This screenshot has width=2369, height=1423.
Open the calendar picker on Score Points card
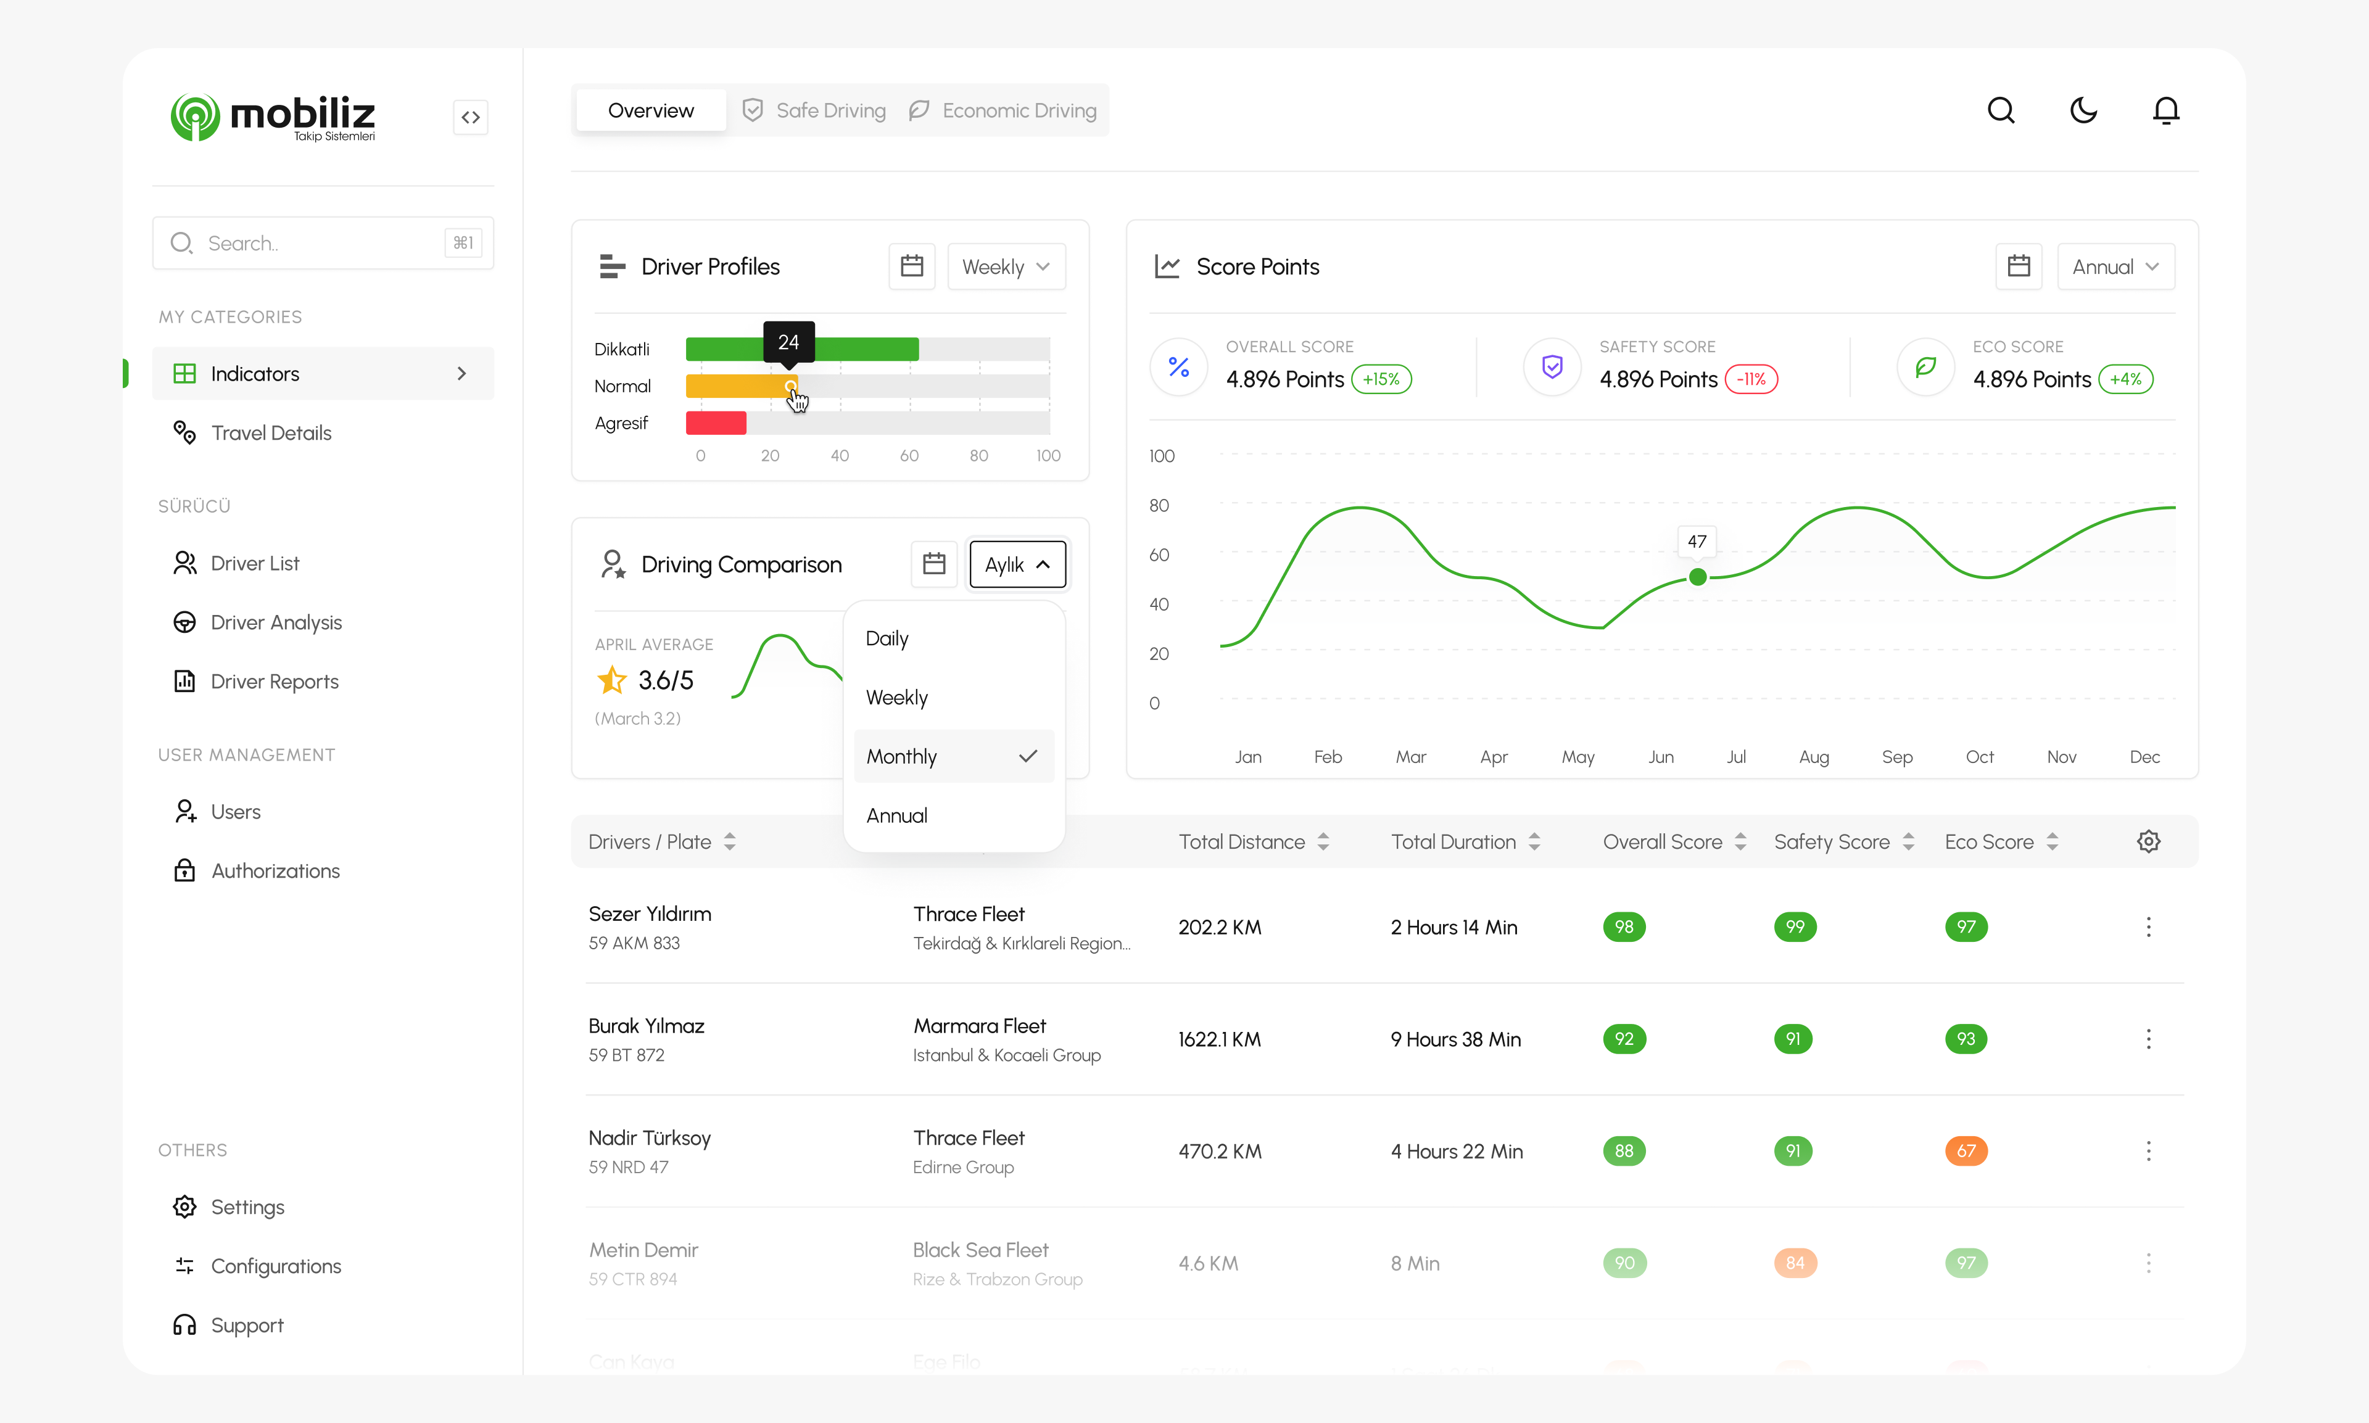tap(2019, 266)
